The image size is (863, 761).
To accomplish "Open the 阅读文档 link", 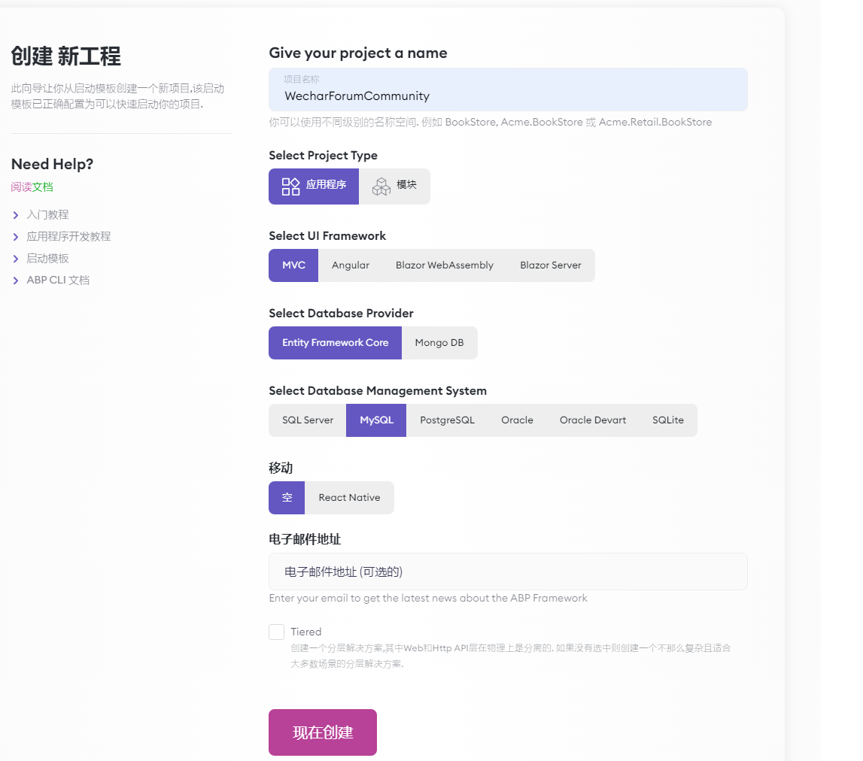I will point(32,187).
